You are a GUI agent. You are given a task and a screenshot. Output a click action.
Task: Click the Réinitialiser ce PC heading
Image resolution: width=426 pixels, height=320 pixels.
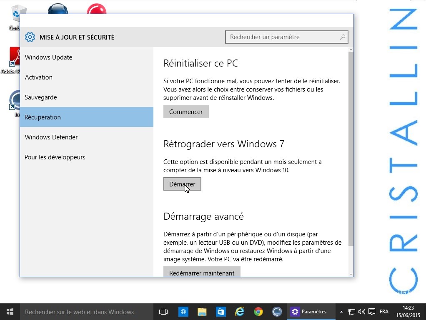pyautogui.click(x=201, y=63)
